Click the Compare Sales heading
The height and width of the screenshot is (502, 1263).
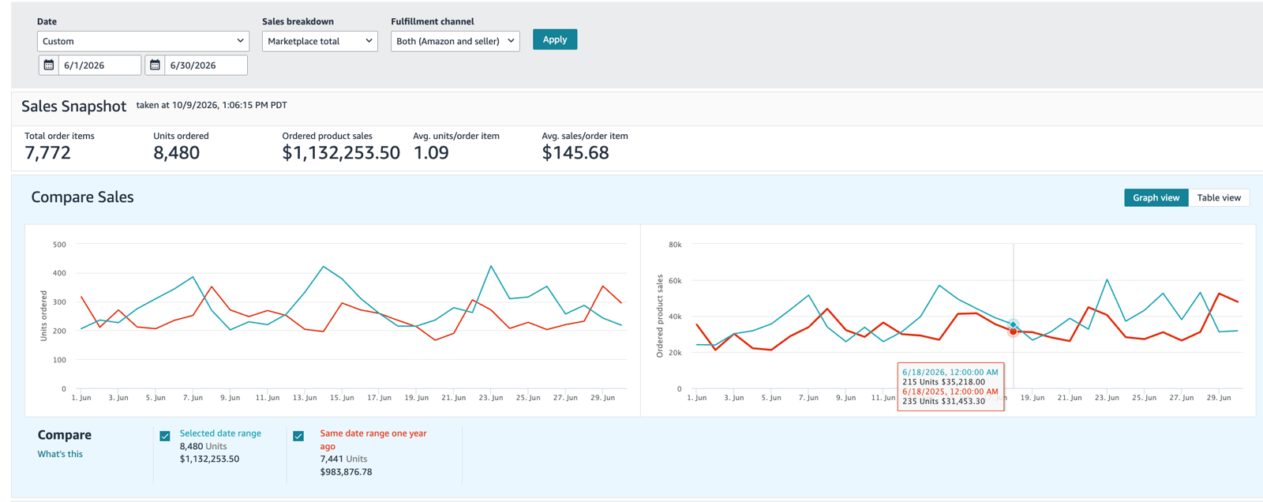tap(82, 197)
